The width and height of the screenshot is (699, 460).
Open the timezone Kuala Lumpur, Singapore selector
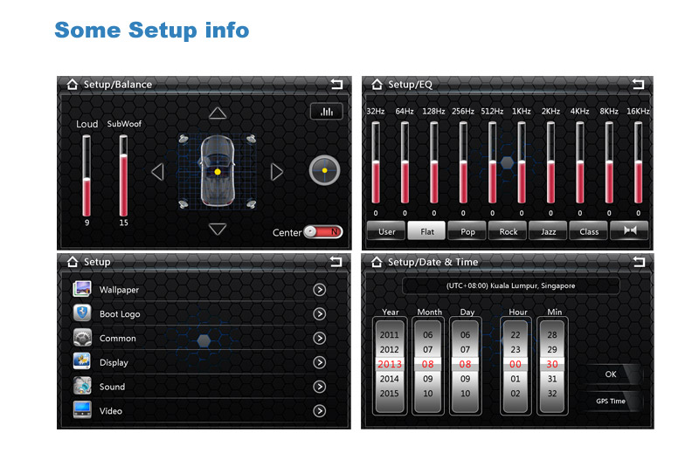click(x=510, y=285)
